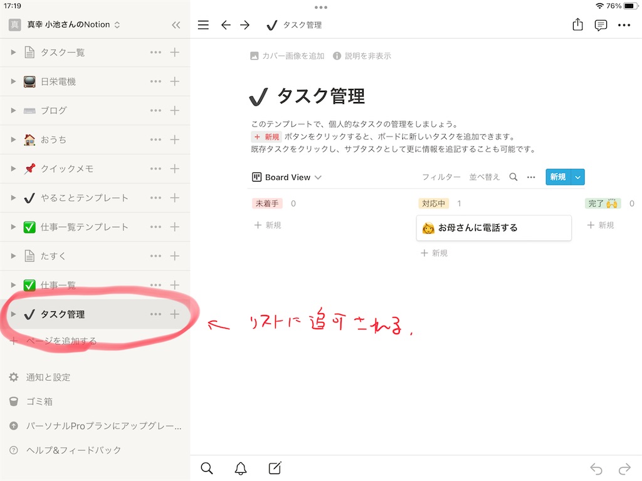Tap the bottom bar search icon
This screenshot has height=481, width=642.
pyautogui.click(x=207, y=468)
